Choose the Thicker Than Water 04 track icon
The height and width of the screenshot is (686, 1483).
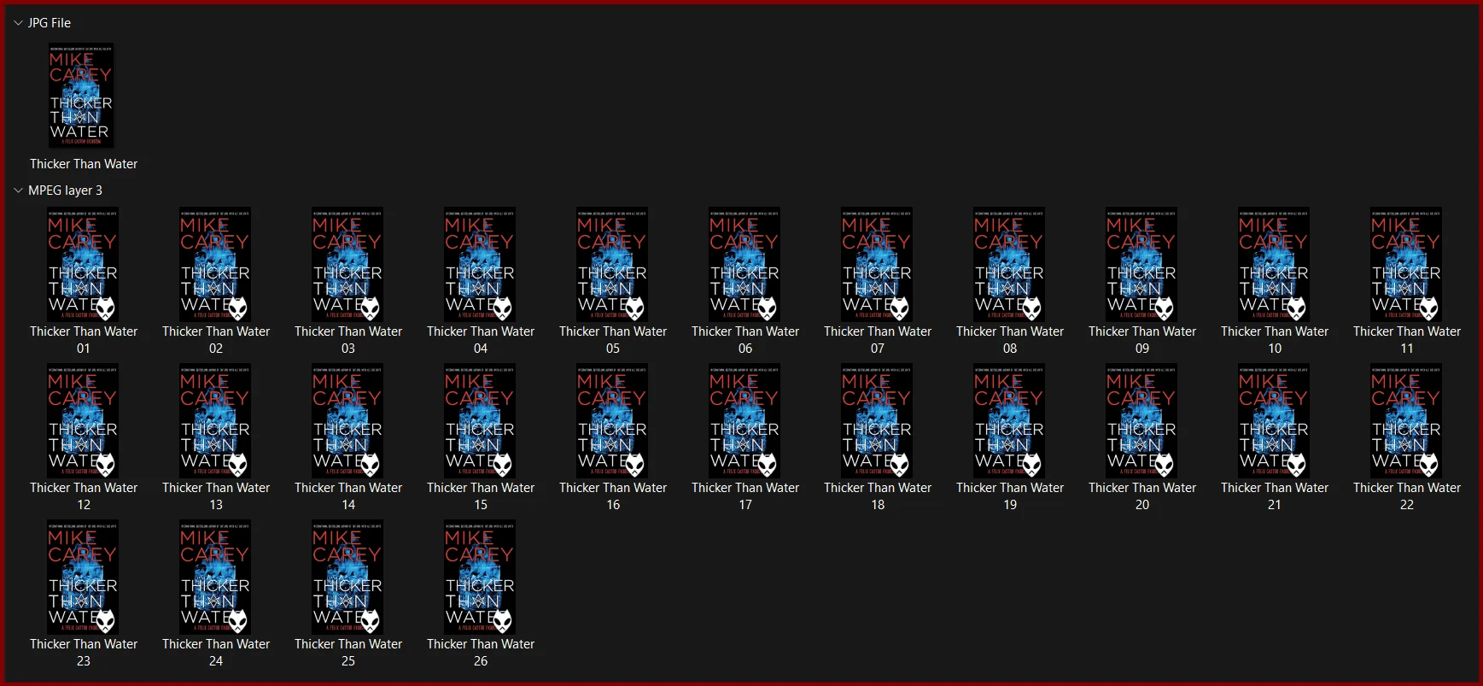coord(480,264)
